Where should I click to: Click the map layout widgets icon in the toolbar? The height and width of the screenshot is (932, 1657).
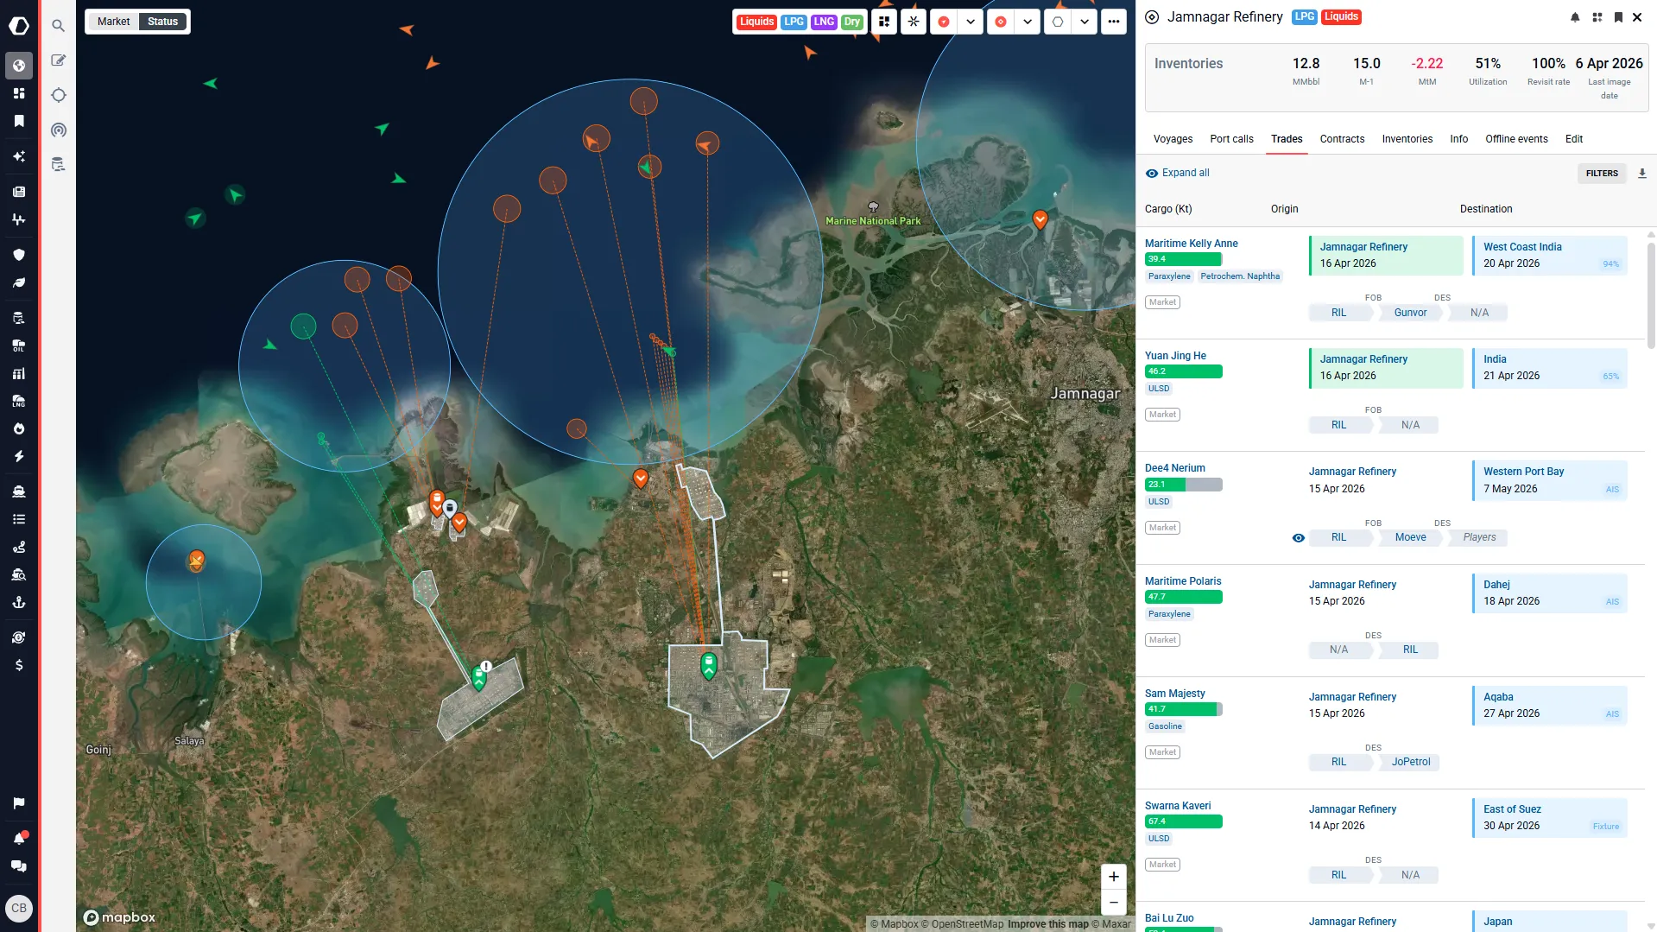[x=884, y=22]
